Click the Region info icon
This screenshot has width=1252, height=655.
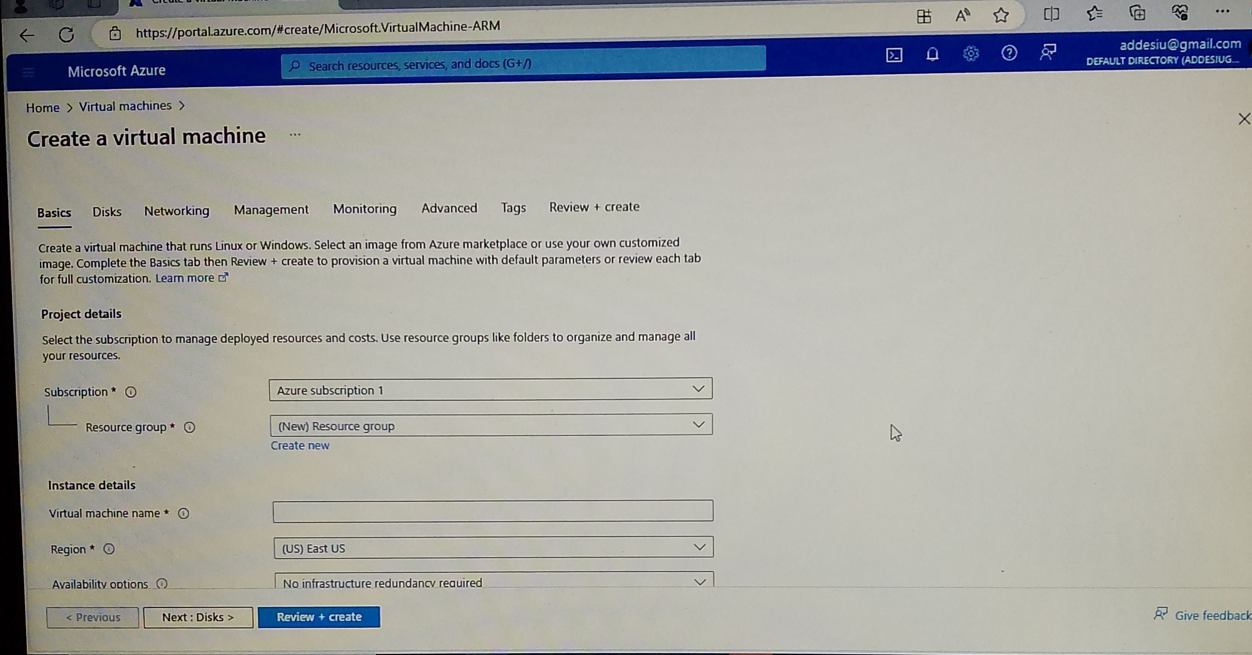click(109, 549)
